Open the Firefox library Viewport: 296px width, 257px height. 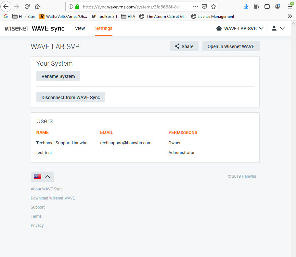pyautogui.click(x=257, y=6)
